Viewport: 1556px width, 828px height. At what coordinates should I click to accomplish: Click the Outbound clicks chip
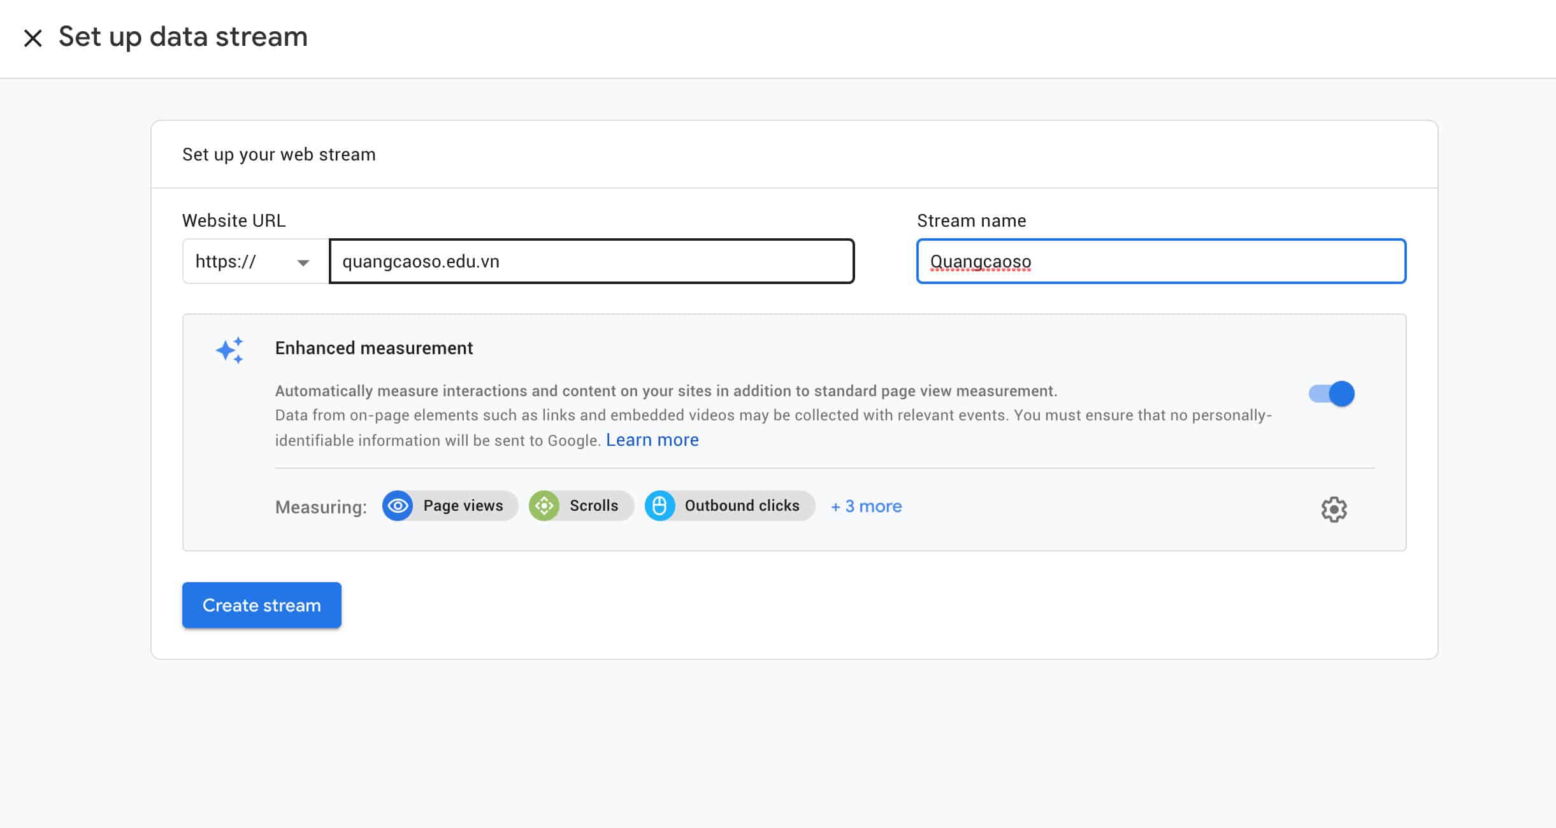(x=730, y=506)
